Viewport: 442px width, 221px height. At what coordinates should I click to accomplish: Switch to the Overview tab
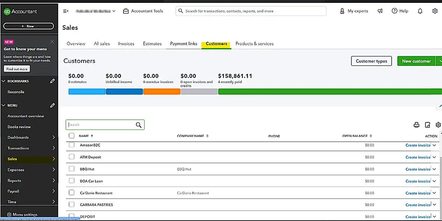point(76,44)
